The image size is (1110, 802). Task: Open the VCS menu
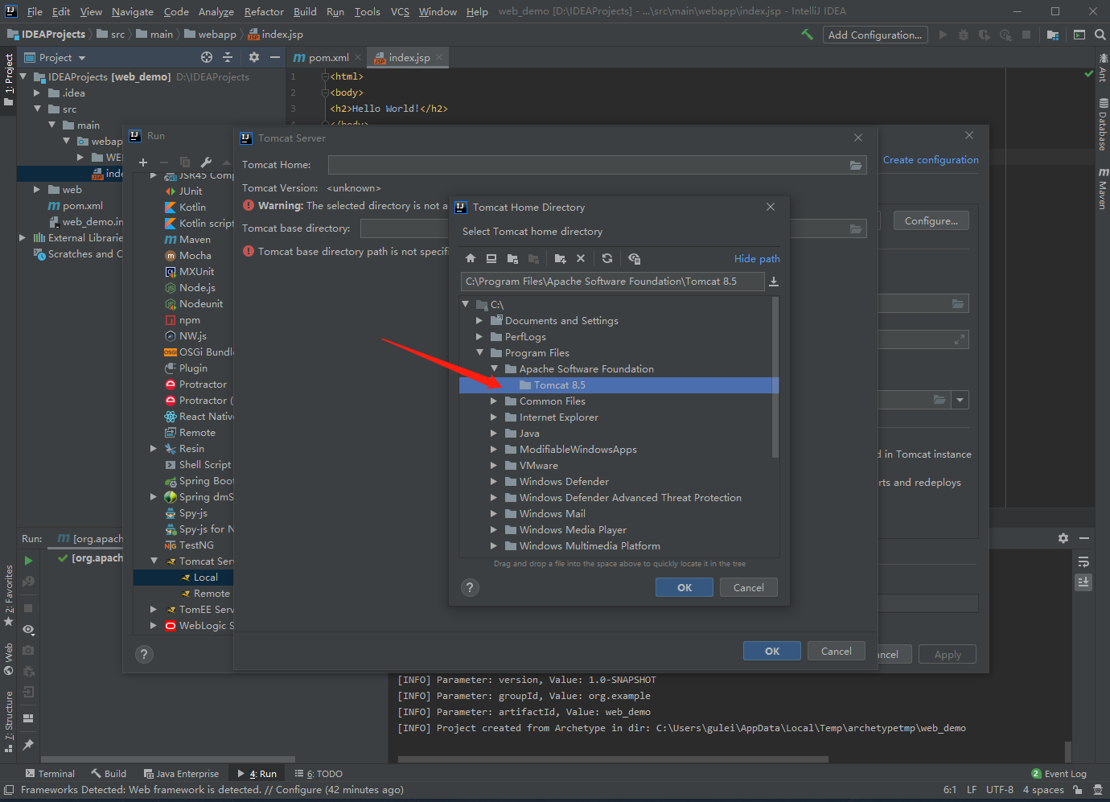400,11
